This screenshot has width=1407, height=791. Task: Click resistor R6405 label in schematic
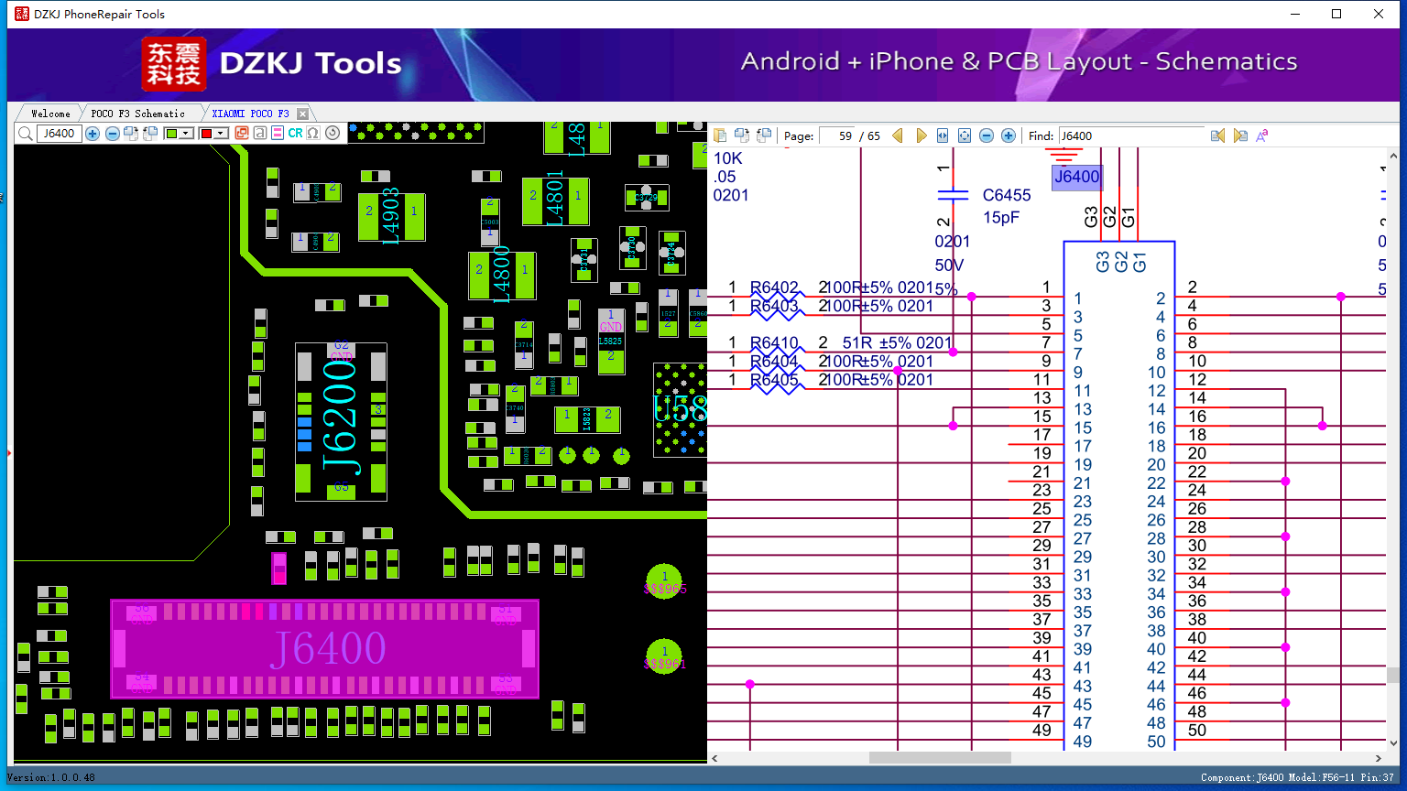point(774,380)
